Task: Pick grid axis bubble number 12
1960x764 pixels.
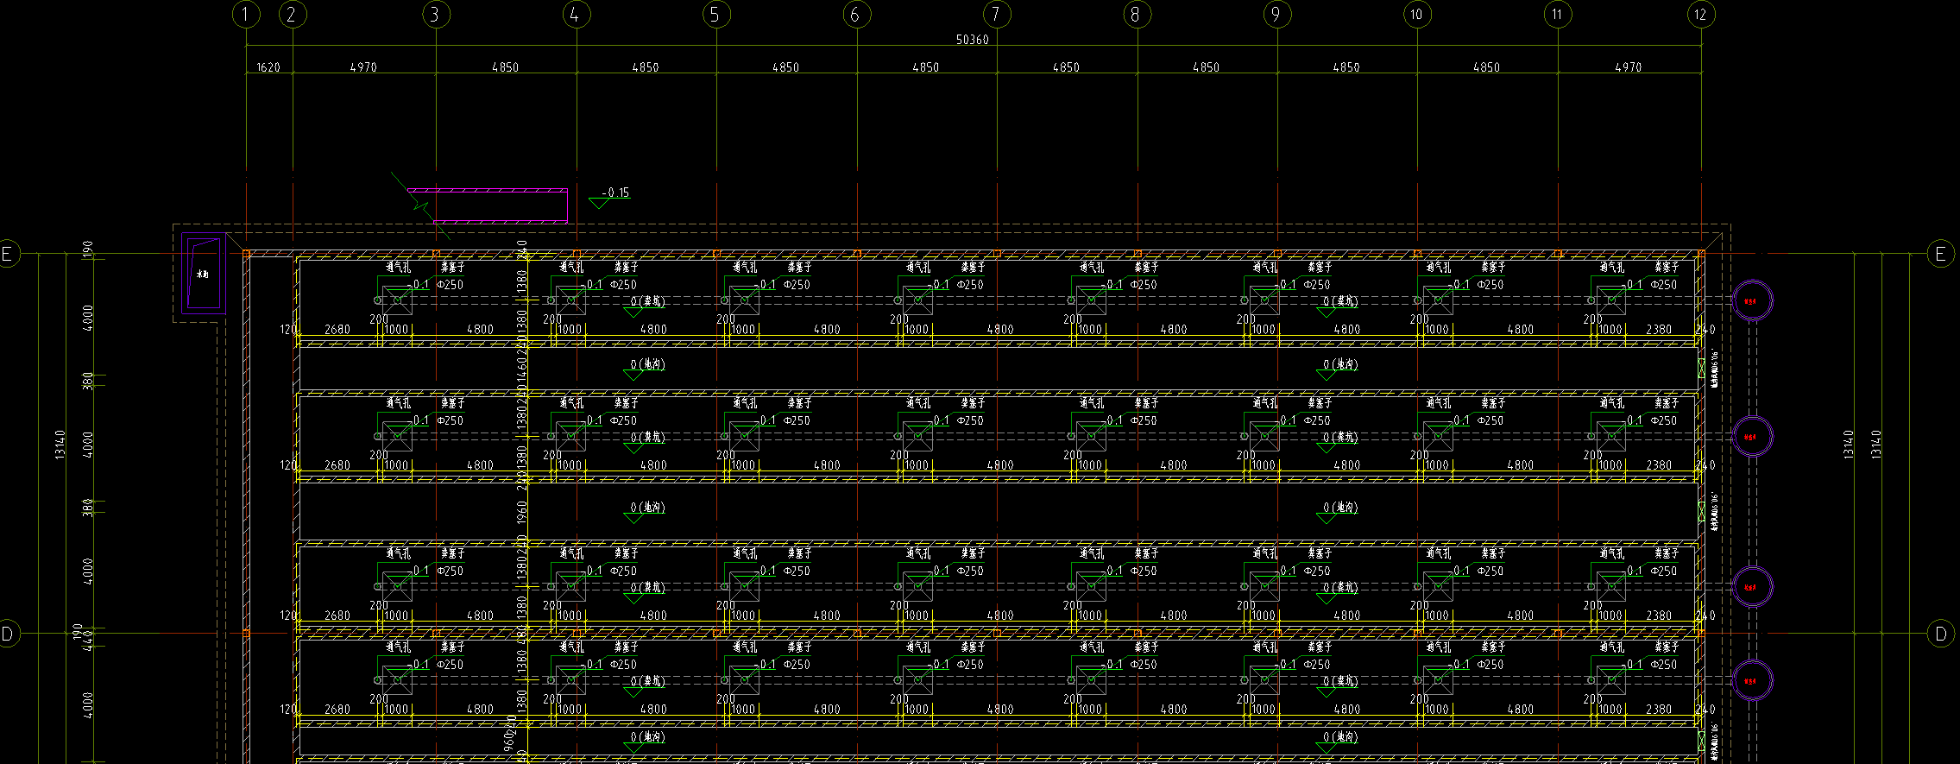Action: tap(1700, 15)
